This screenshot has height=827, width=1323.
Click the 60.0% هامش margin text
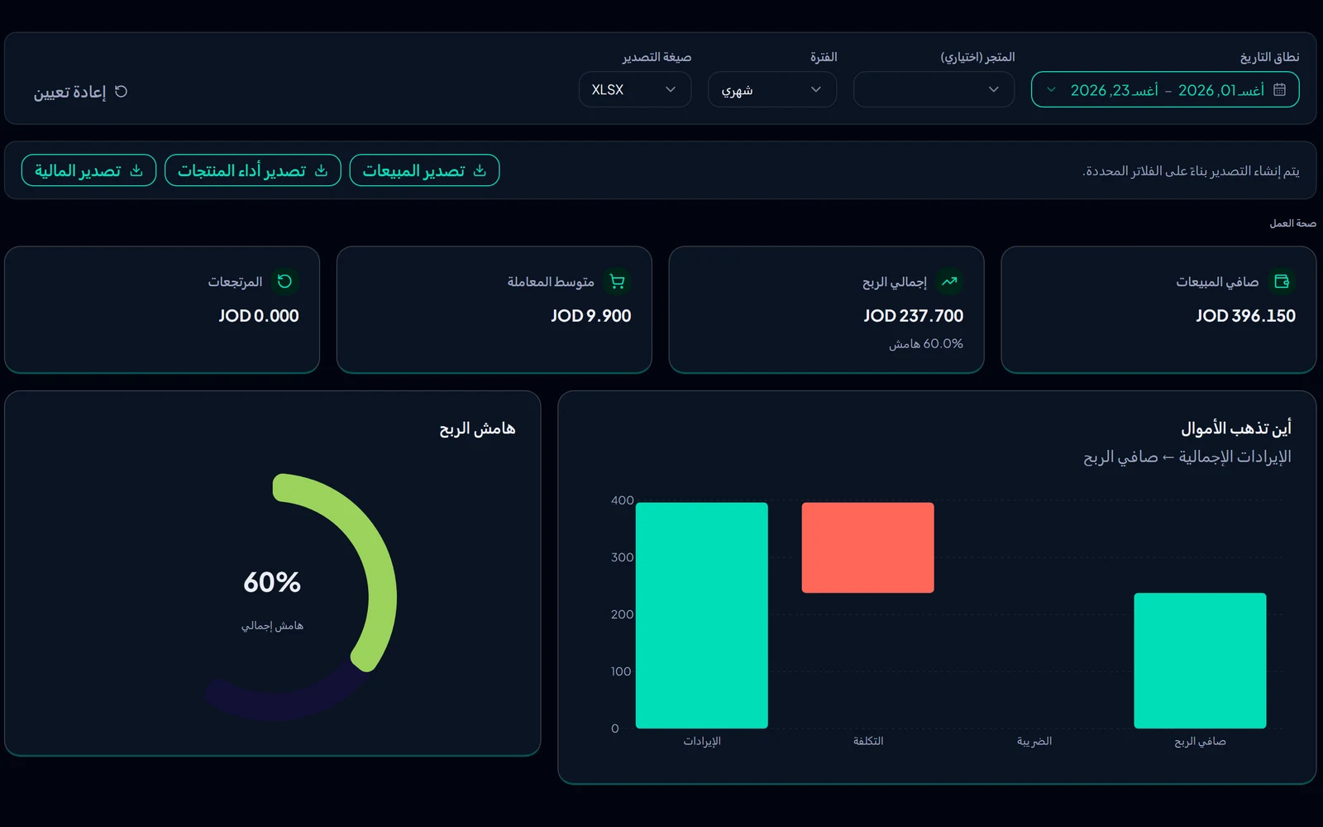coord(926,343)
